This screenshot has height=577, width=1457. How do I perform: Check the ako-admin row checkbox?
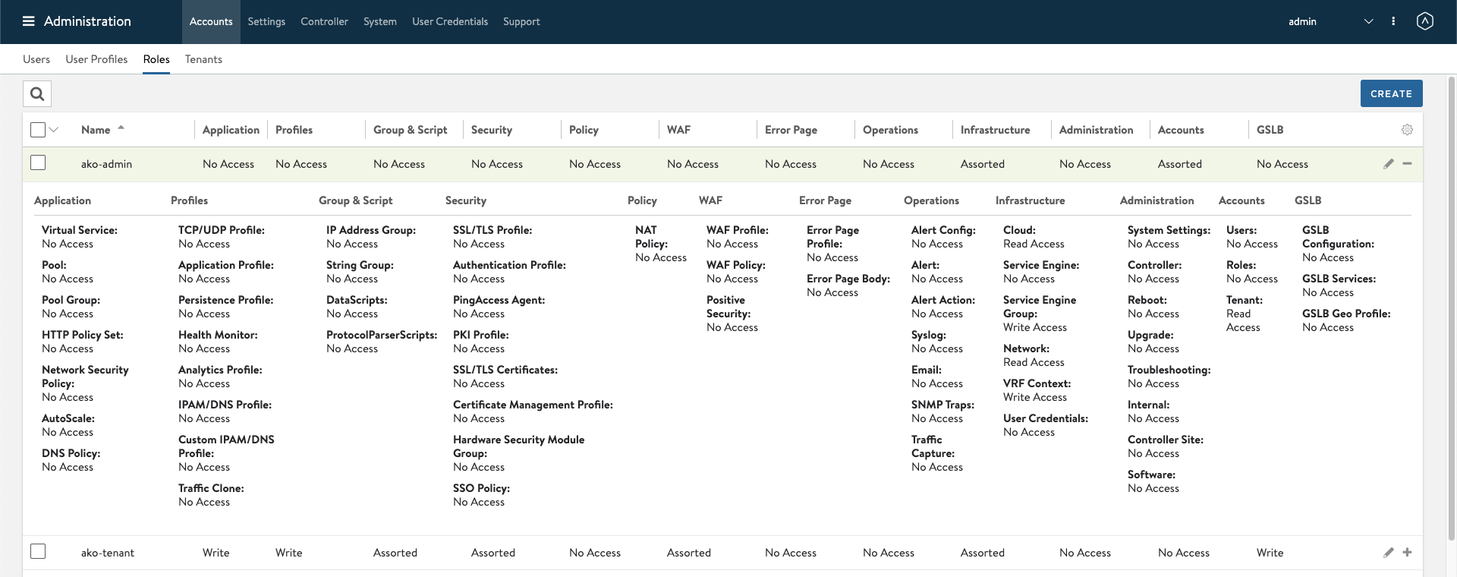coord(38,163)
